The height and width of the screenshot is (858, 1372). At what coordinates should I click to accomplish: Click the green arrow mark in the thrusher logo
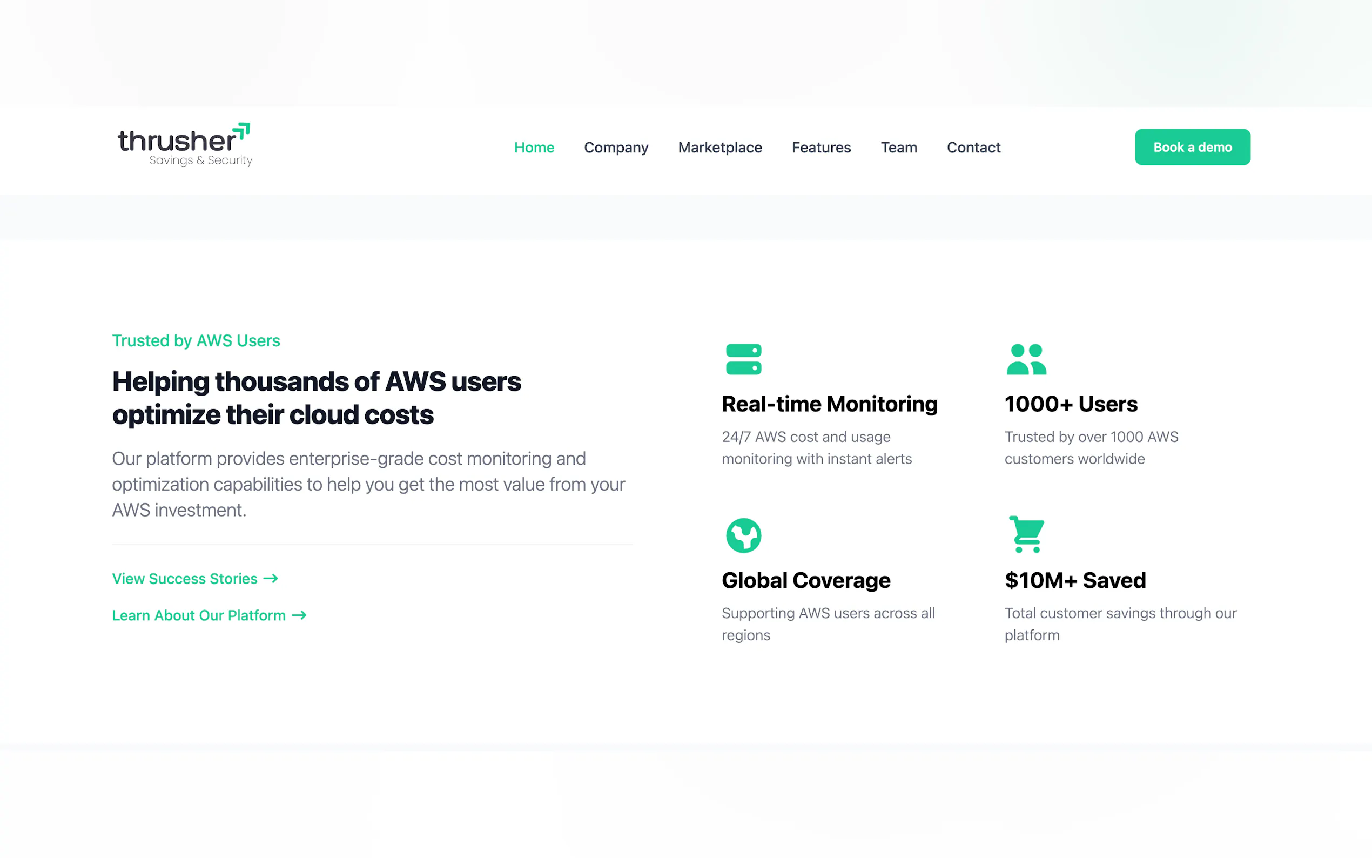click(x=241, y=131)
